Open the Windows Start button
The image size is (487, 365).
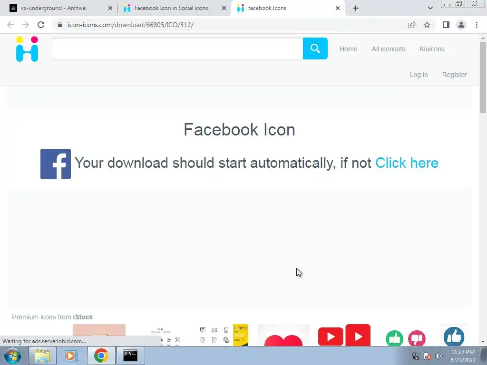(13, 355)
